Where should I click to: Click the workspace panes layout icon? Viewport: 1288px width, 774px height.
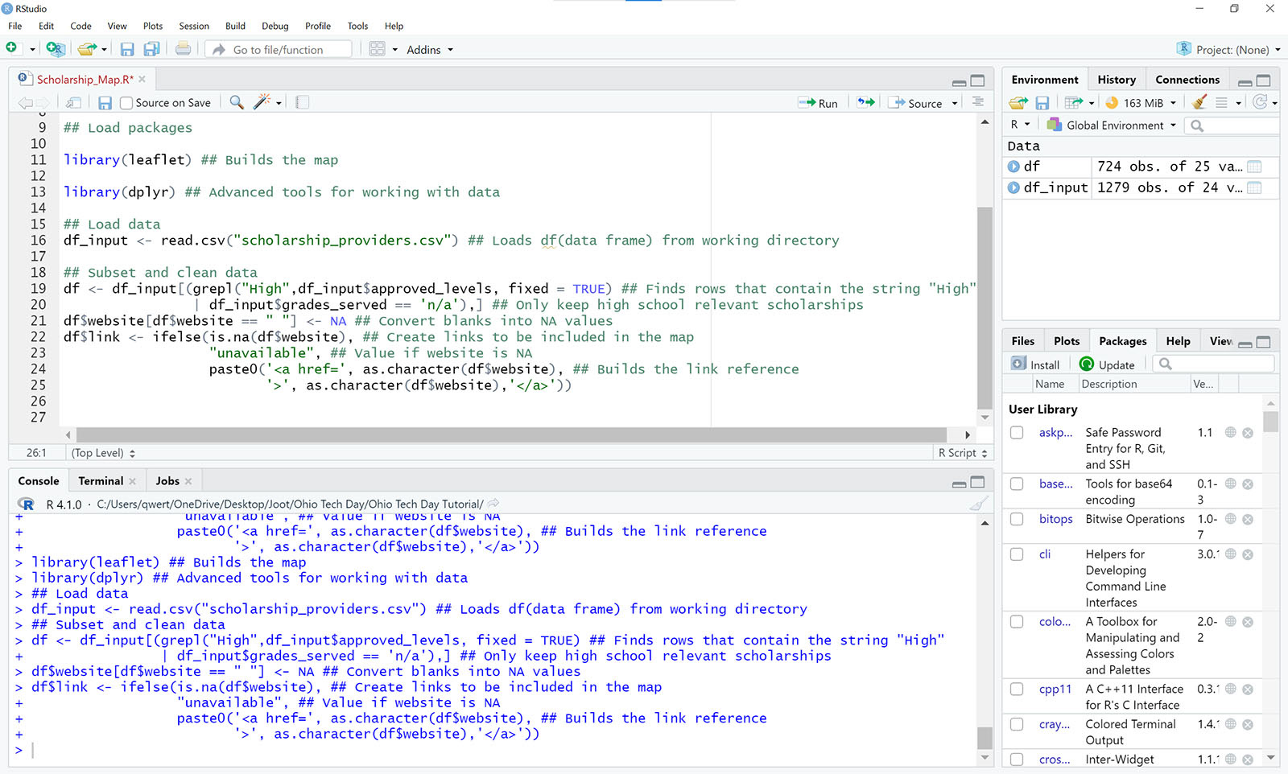pos(377,49)
